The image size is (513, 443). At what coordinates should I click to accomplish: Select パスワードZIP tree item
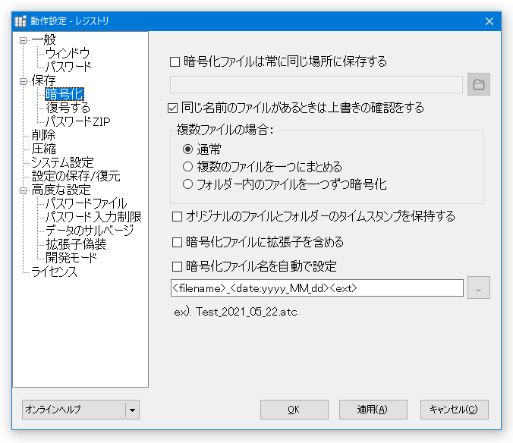(x=78, y=121)
